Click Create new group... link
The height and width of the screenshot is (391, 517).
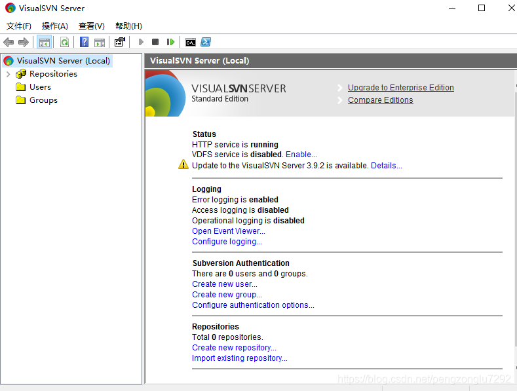(x=227, y=295)
